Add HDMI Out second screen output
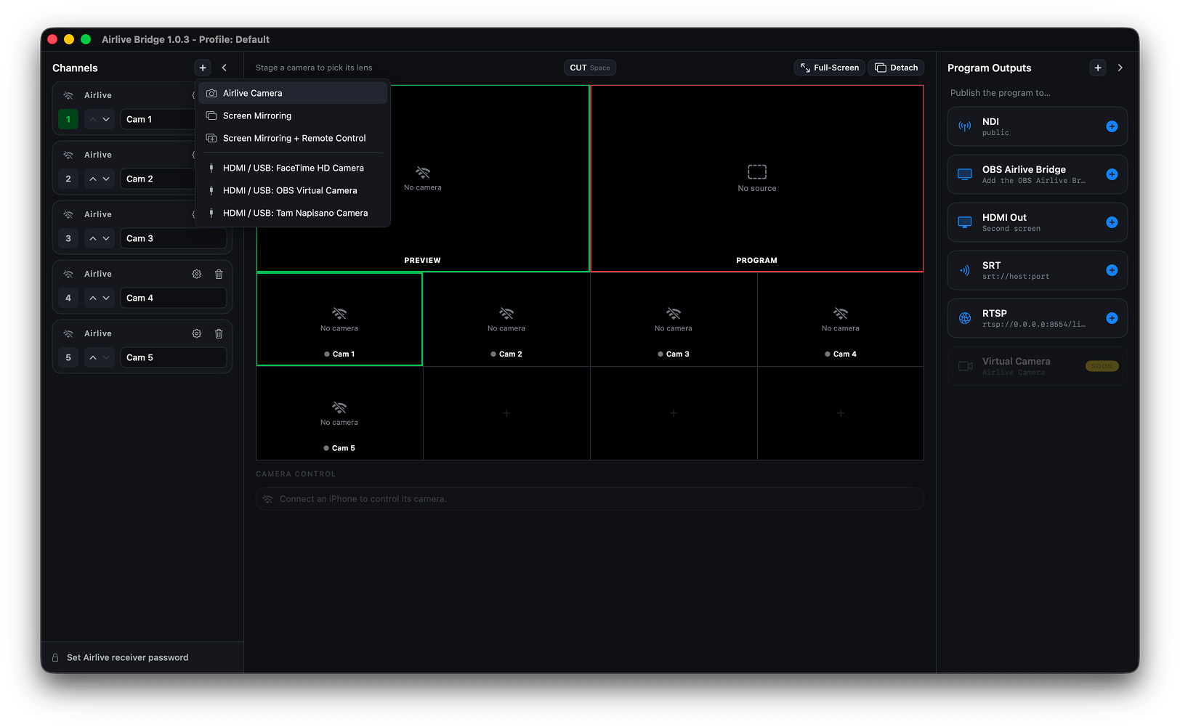 (x=1112, y=222)
